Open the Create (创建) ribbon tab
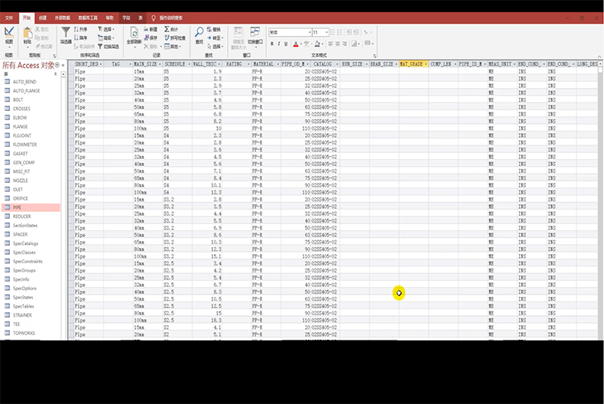Viewport: 604px width, 404px height. point(43,16)
